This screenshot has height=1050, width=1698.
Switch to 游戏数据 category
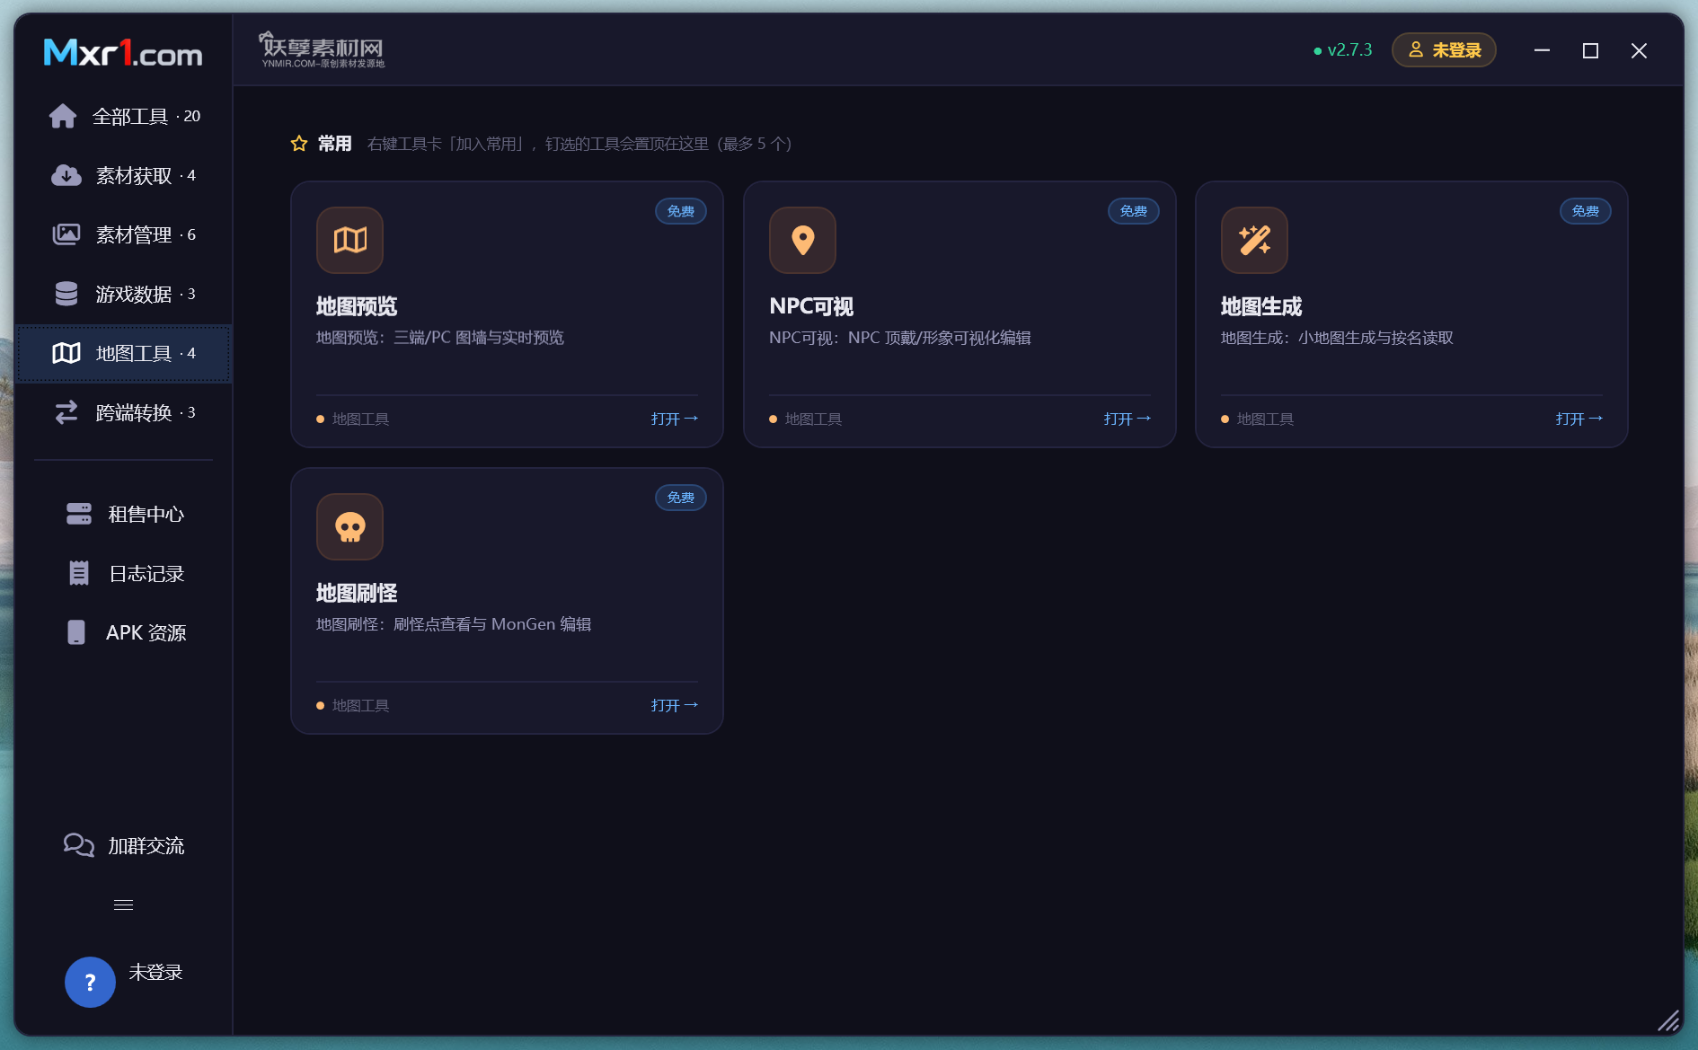coord(124,294)
